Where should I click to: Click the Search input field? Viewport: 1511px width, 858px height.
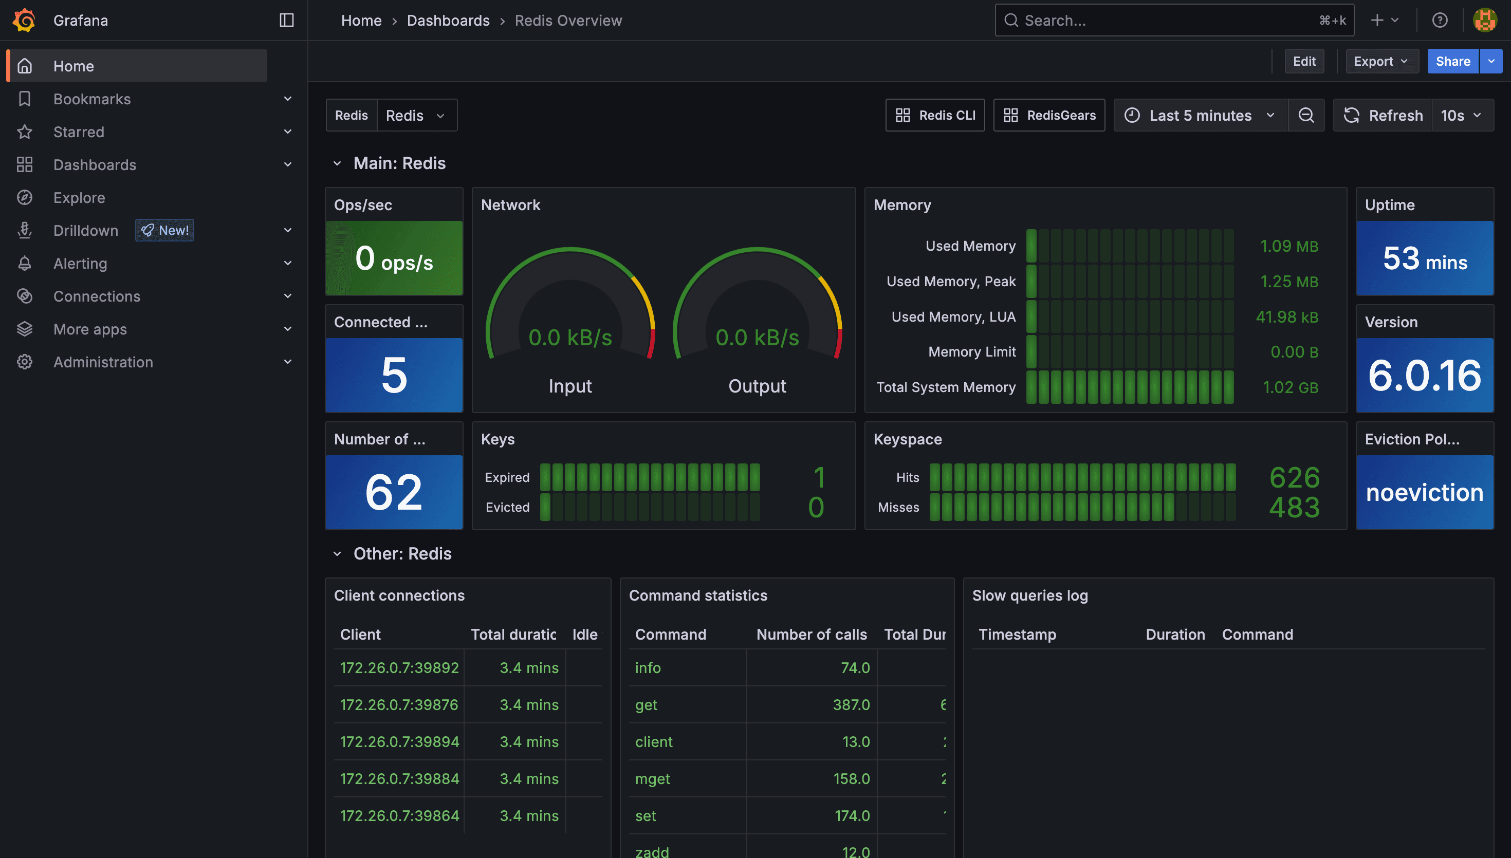click(1174, 21)
